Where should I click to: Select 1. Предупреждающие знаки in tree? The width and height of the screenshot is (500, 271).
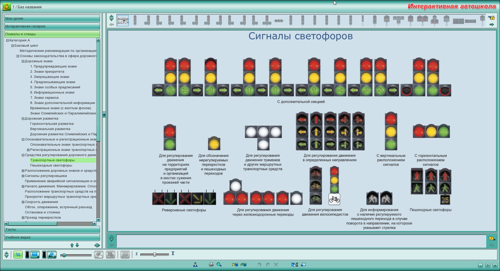click(53, 66)
